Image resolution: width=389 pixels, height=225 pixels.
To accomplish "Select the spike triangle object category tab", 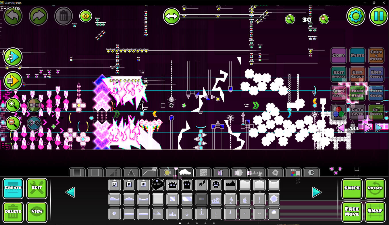I will coord(131,172).
